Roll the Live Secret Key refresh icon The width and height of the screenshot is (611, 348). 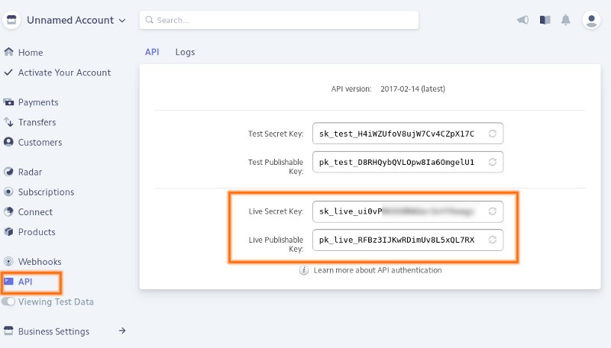point(493,211)
